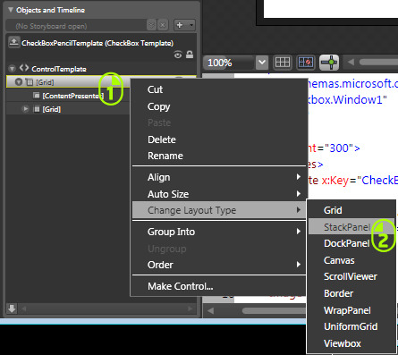
Task: Click the object tree scroll-right arrow
Action: click(x=190, y=309)
